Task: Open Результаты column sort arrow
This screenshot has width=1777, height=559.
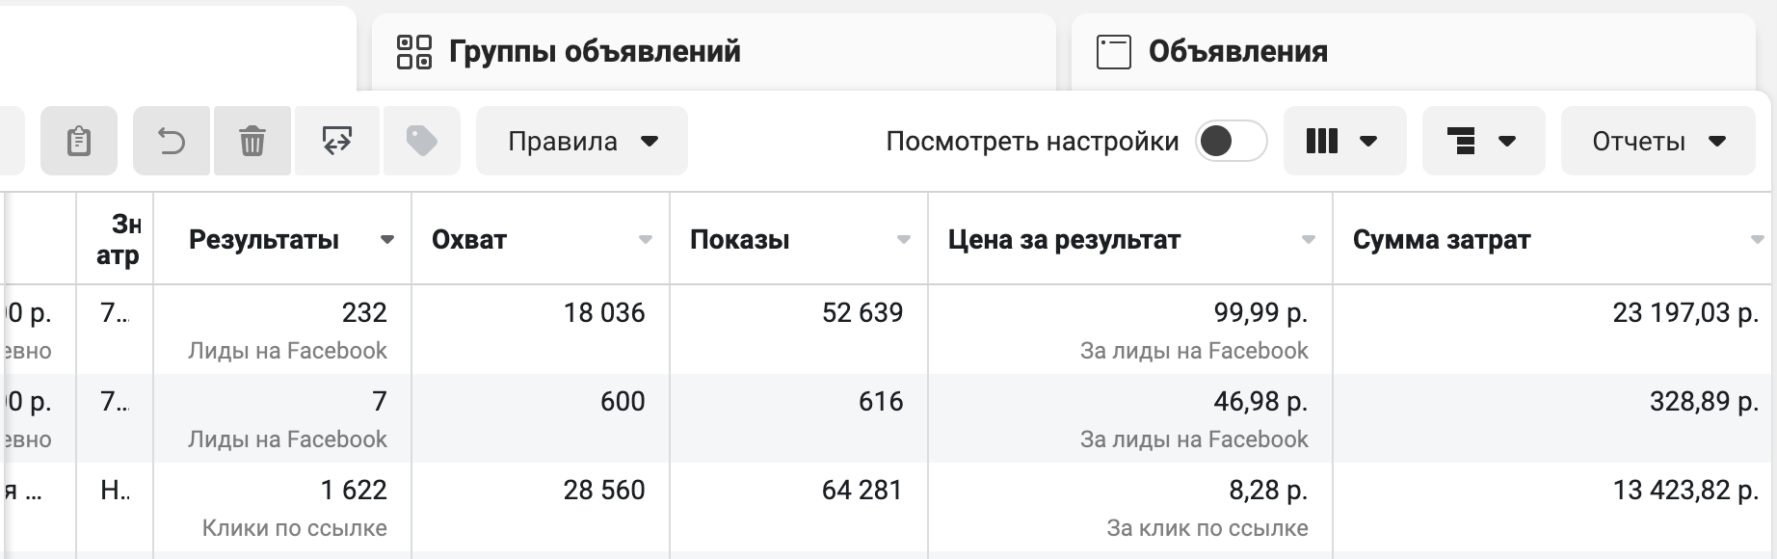Action: (x=387, y=240)
